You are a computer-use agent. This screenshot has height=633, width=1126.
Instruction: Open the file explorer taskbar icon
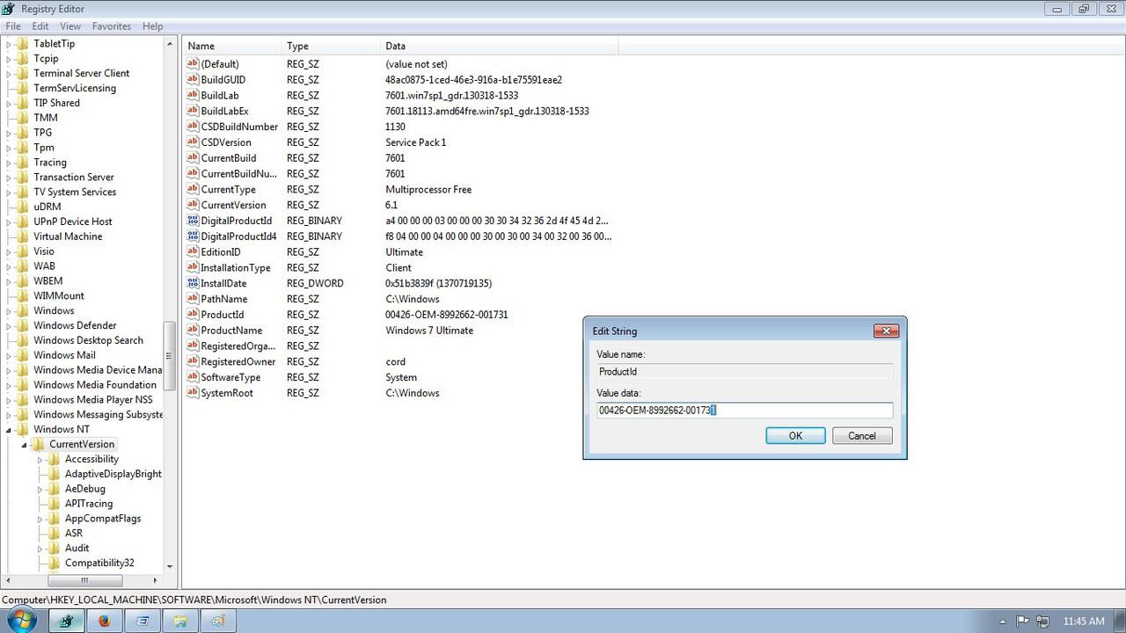pyautogui.click(x=179, y=621)
